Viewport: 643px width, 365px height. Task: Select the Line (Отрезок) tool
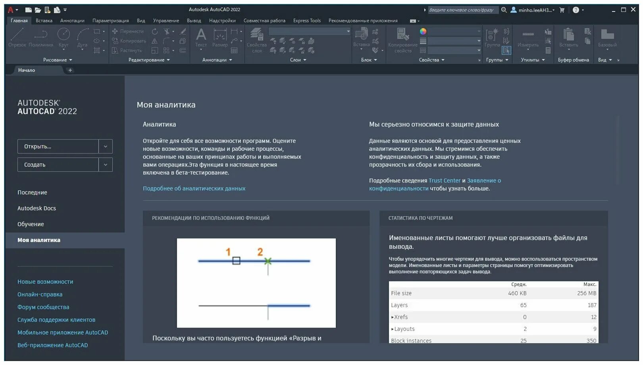(x=17, y=38)
